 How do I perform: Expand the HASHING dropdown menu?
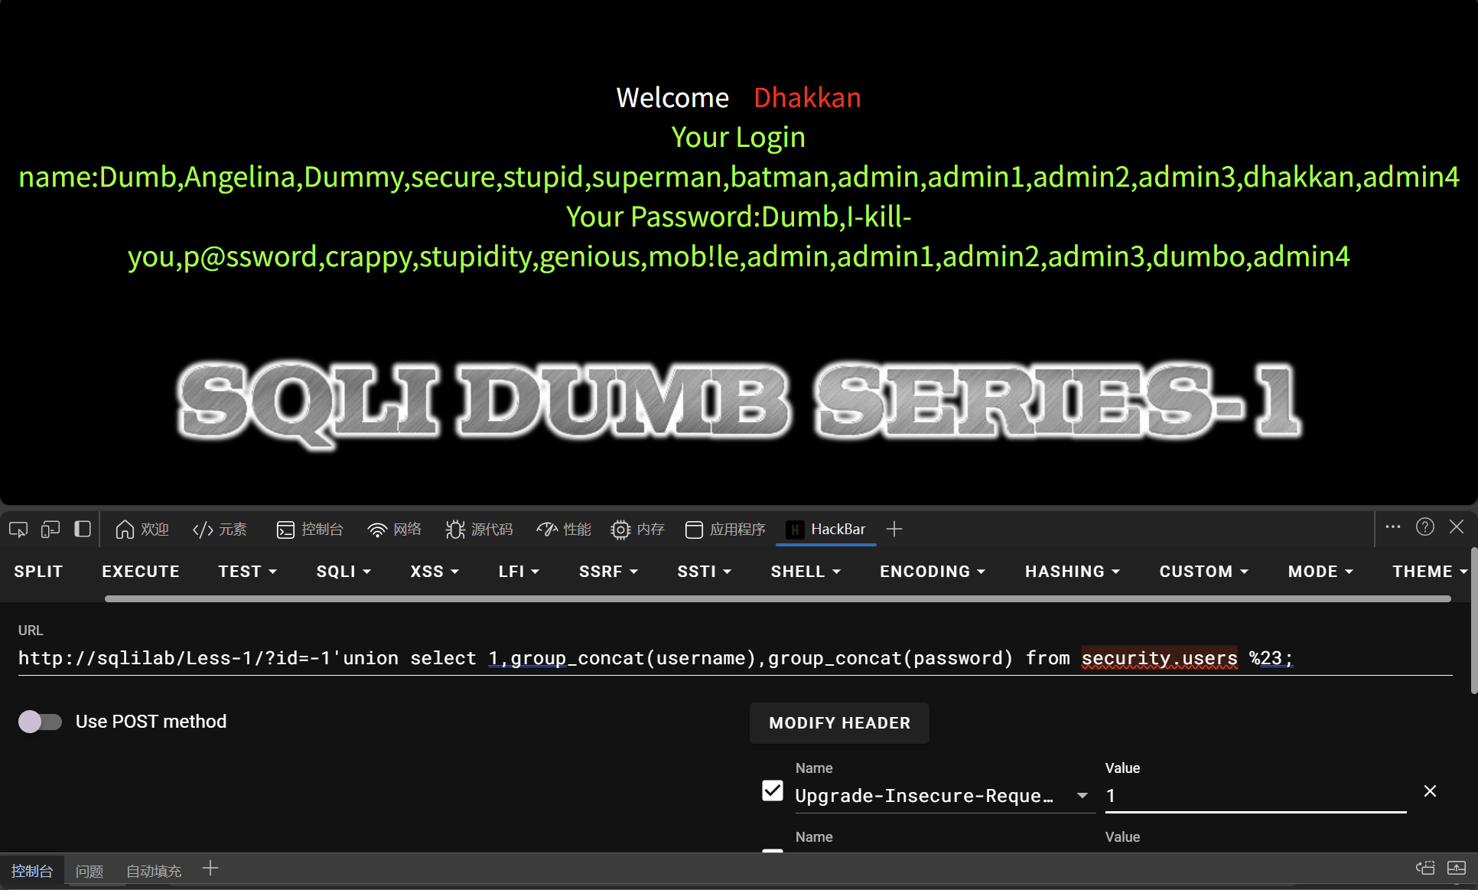[x=1073, y=572]
